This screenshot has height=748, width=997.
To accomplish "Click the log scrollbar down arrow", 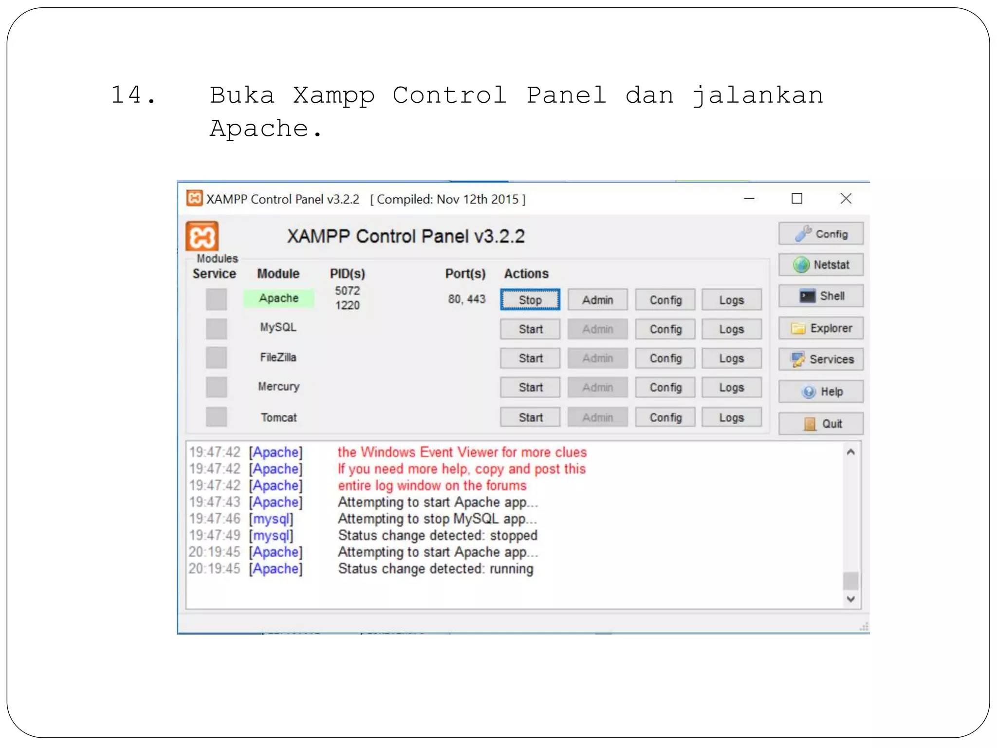I will [850, 599].
